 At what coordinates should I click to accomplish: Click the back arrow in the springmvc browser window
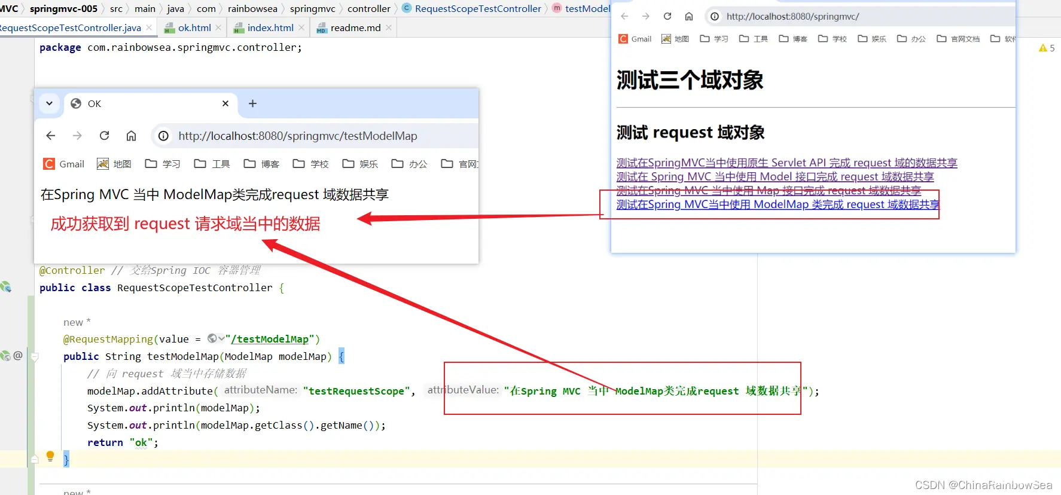point(624,16)
